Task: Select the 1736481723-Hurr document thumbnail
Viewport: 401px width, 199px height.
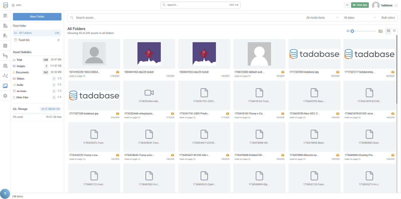Action: (x=94, y=178)
